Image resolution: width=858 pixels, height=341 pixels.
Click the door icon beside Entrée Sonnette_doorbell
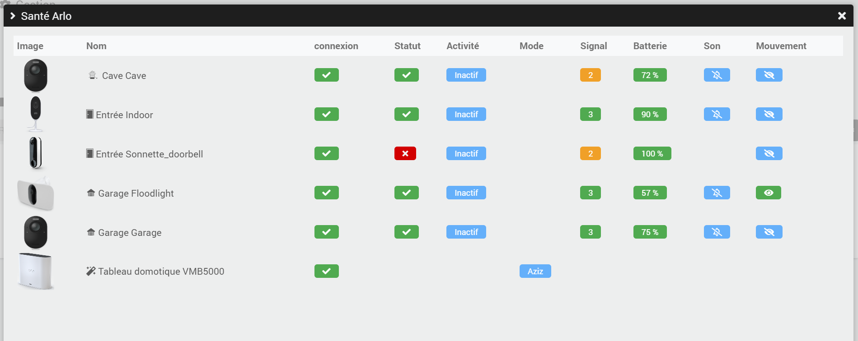90,153
